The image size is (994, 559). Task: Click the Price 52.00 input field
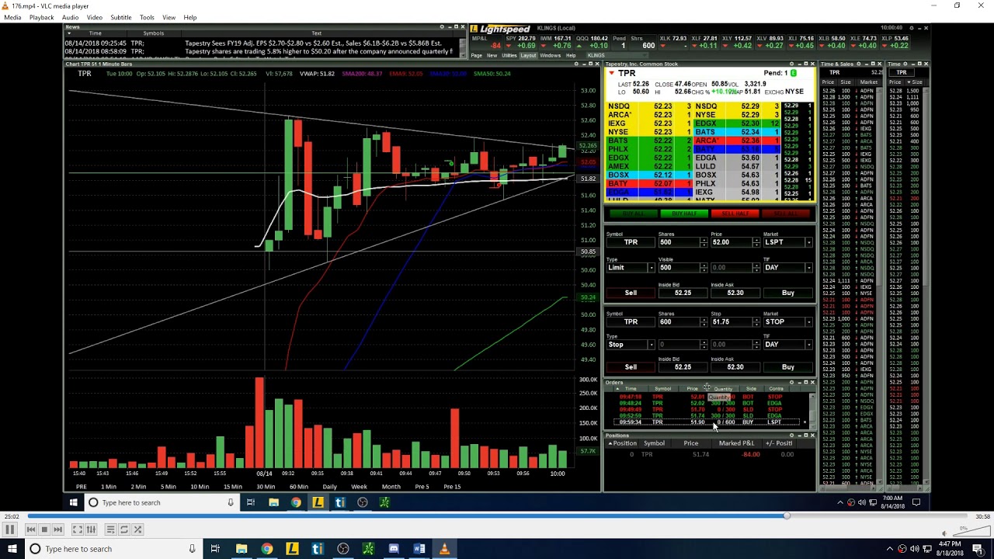[731, 242]
